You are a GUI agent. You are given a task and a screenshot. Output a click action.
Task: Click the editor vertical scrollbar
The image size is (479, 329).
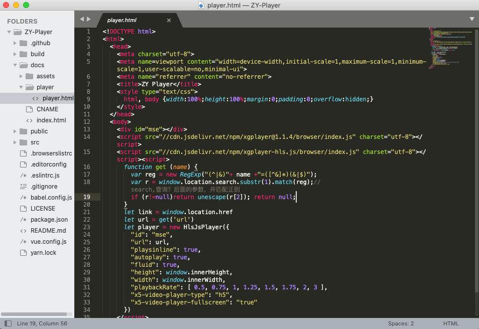pos(476,160)
